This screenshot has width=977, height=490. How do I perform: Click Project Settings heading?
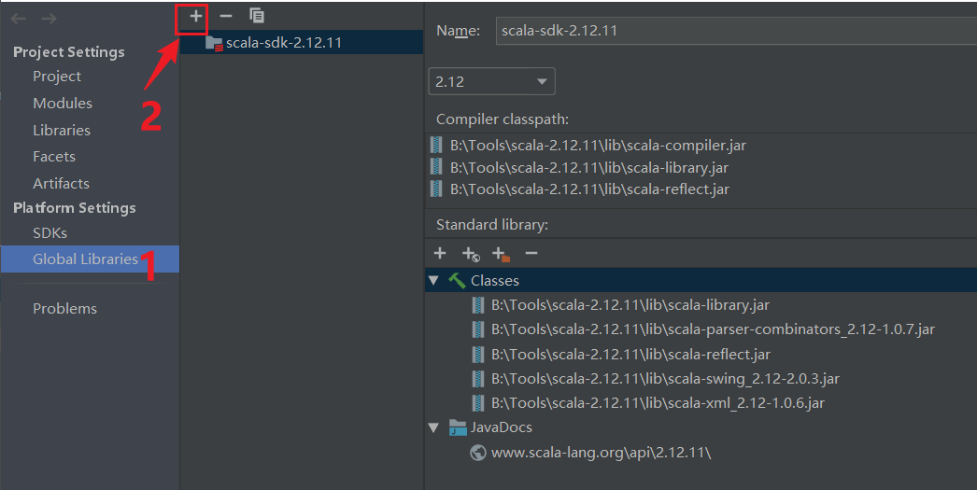click(x=68, y=52)
